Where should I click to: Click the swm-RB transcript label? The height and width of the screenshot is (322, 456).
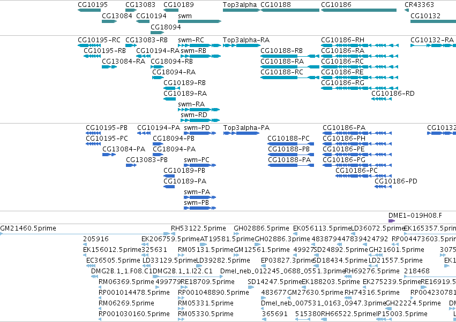193,50
